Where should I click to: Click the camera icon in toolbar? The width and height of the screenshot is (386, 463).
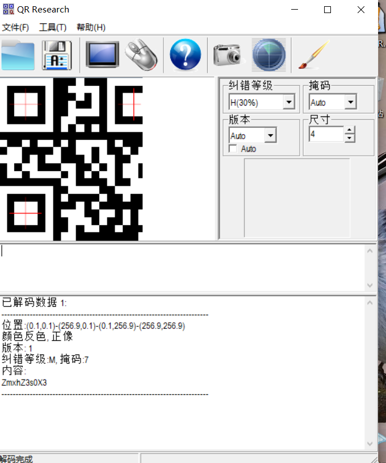(228, 55)
